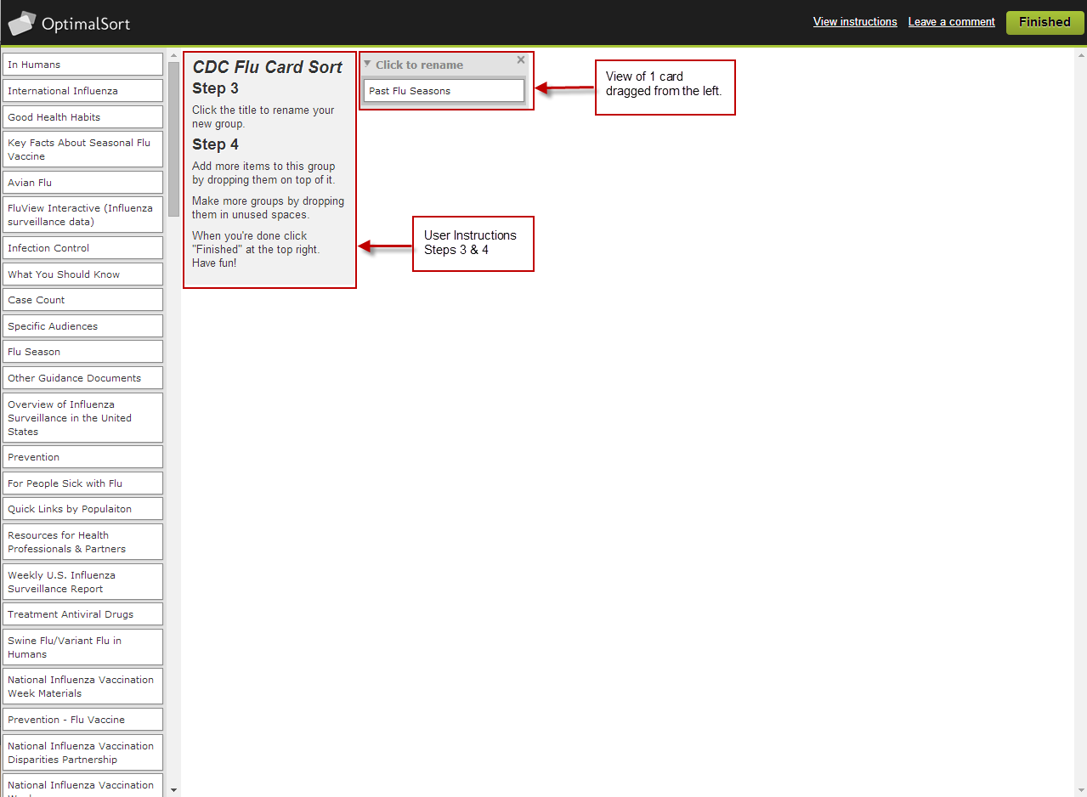Select 'Resources for Health Professionals & Partners' card
This screenshot has height=797, width=1087.
tap(82, 542)
